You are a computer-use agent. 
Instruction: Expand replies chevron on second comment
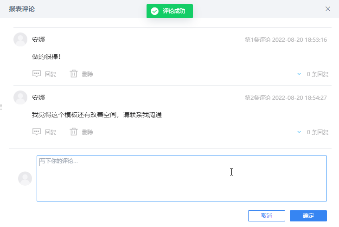point(299,132)
